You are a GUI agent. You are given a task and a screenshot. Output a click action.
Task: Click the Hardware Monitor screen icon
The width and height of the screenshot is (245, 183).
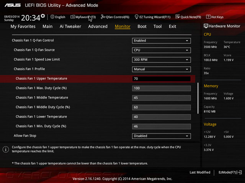point(206,26)
